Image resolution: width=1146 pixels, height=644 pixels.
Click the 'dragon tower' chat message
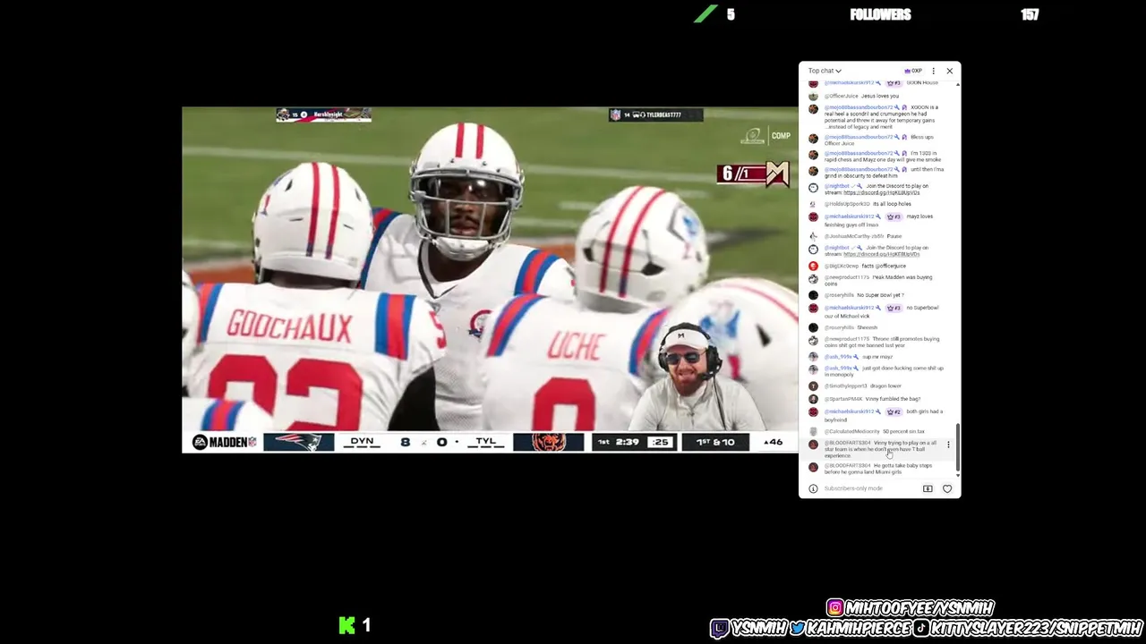(x=886, y=386)
